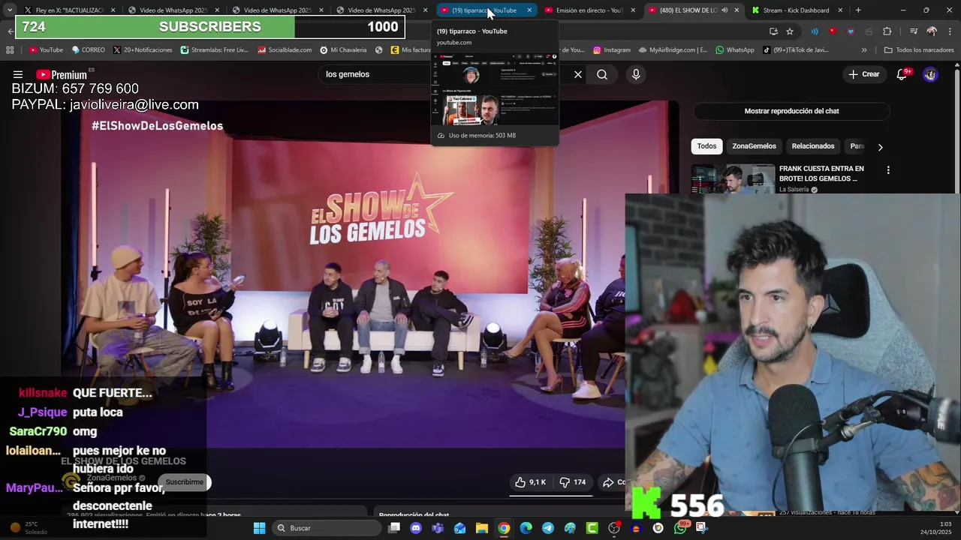Image resolution: width=961 pixels, height=540 pixels.
Task: Open a new browser tab
Action: coord(858,10)
